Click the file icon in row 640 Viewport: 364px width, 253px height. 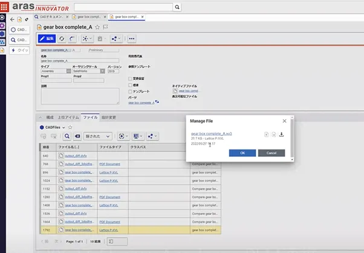coord(61,156)
